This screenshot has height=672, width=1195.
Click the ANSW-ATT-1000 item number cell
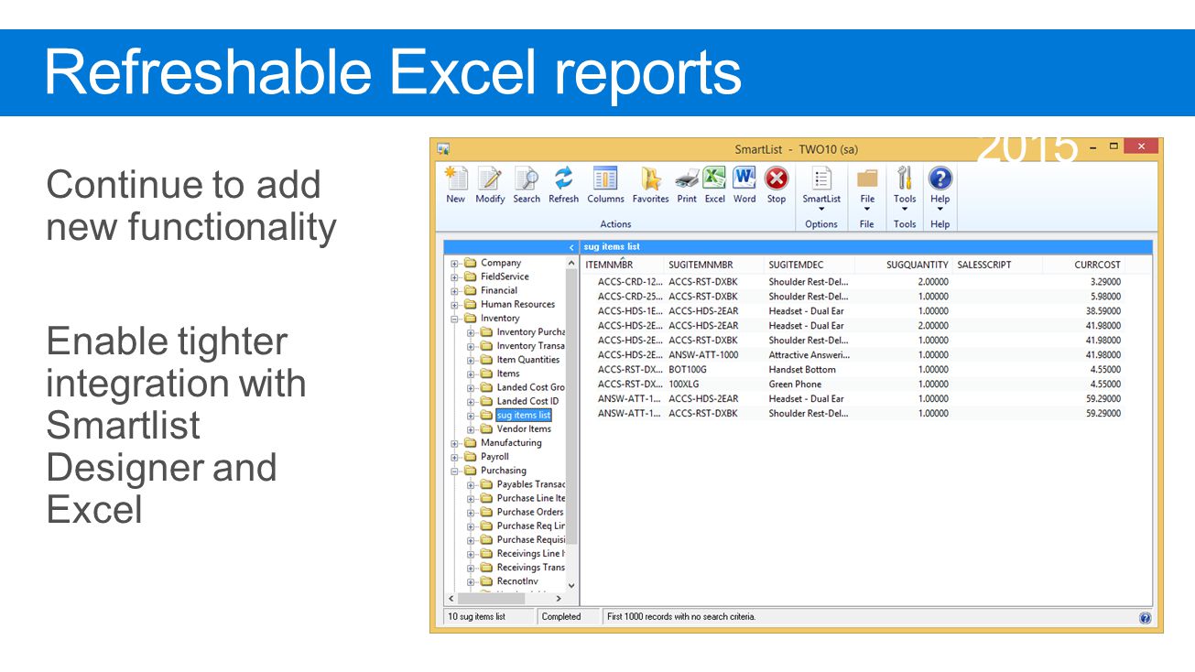tap(703, 355)
